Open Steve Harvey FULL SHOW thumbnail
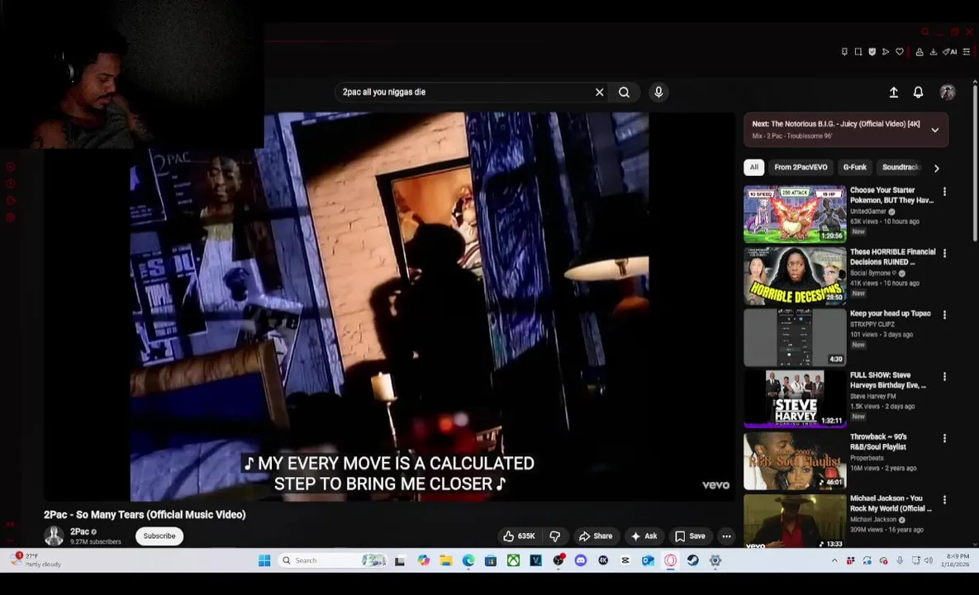 click(x=795, y=398)
